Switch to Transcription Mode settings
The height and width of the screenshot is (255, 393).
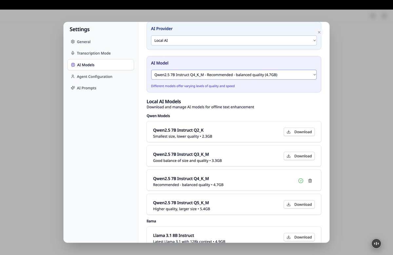pyautogui.click(x=101, y=53)
